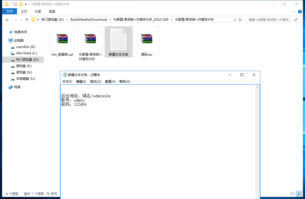
Task: Navigate to BaiduNetdiskDownload in breadcrumb path
Action: pos(88,20)
